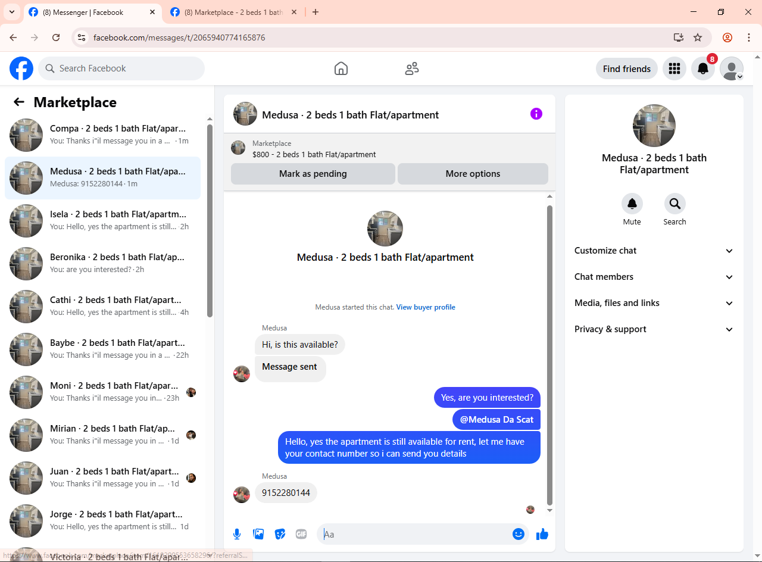Open the Baybe conversation
This screenshot has width=762, height=562.
tap(102, 349)
